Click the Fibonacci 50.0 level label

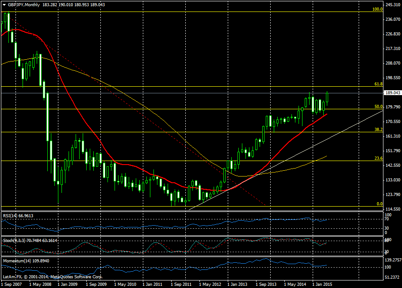click(378, 106)
